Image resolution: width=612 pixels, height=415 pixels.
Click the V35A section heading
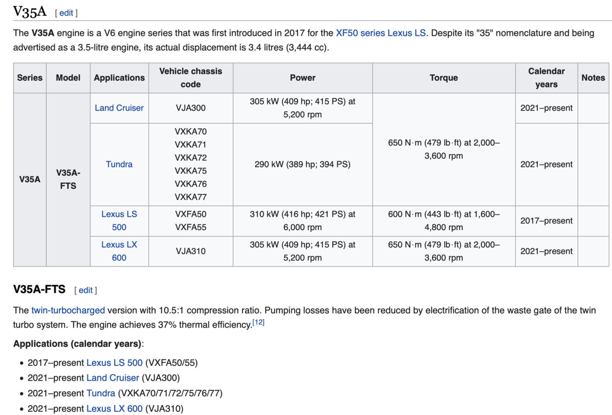pyautogui.click(x=30, y=12)
